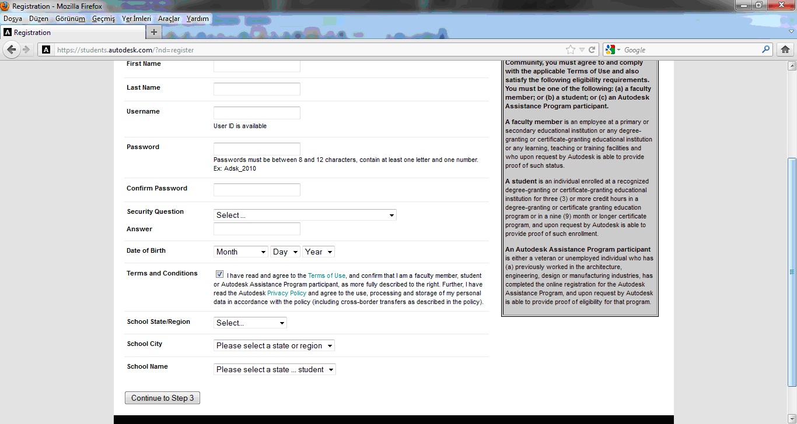Open the Terms of Use link

click(327, 276)
